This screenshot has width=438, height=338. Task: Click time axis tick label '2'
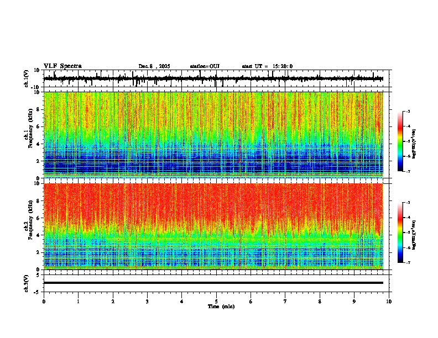pos(113,302)
